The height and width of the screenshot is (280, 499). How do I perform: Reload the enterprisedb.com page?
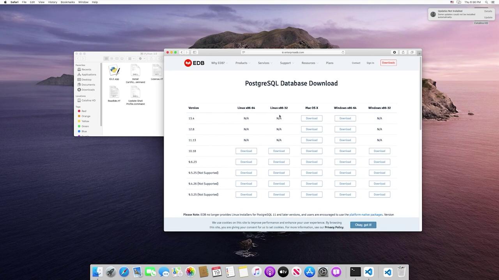click(x=343, y=52)
